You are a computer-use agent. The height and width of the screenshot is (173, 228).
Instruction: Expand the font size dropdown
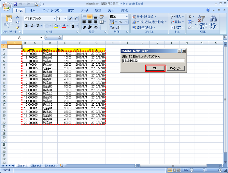click(x=65, y=19)
